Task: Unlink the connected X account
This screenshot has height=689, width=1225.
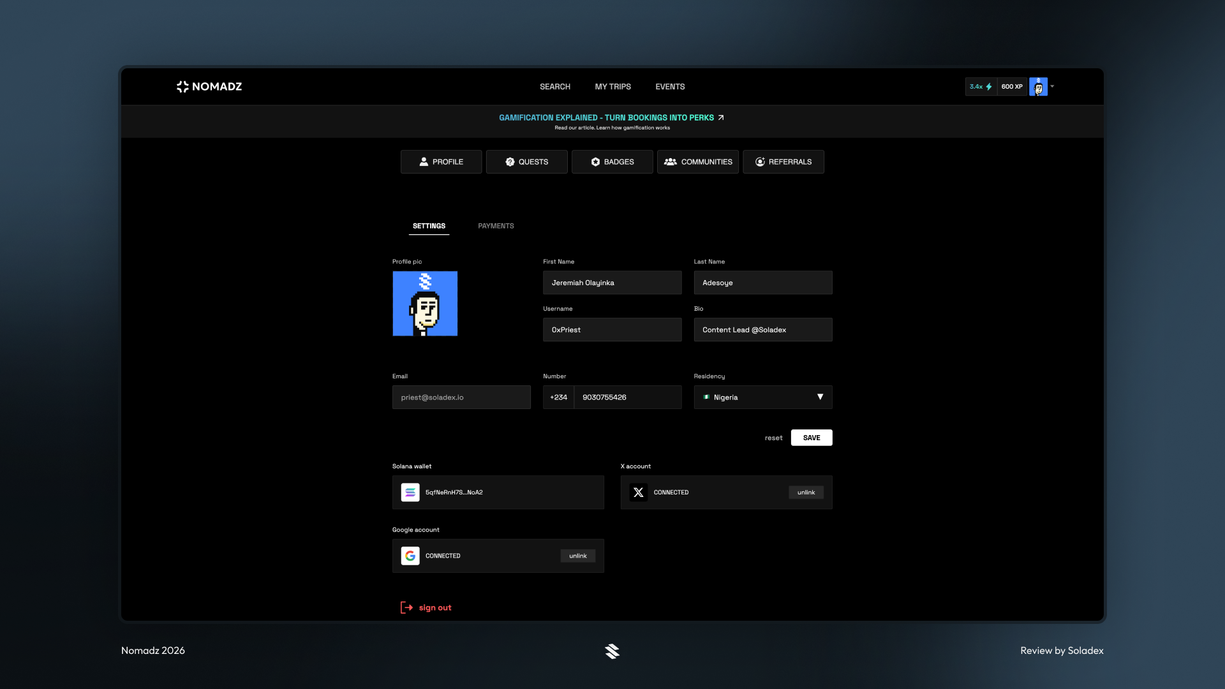Action: point(806,492)
